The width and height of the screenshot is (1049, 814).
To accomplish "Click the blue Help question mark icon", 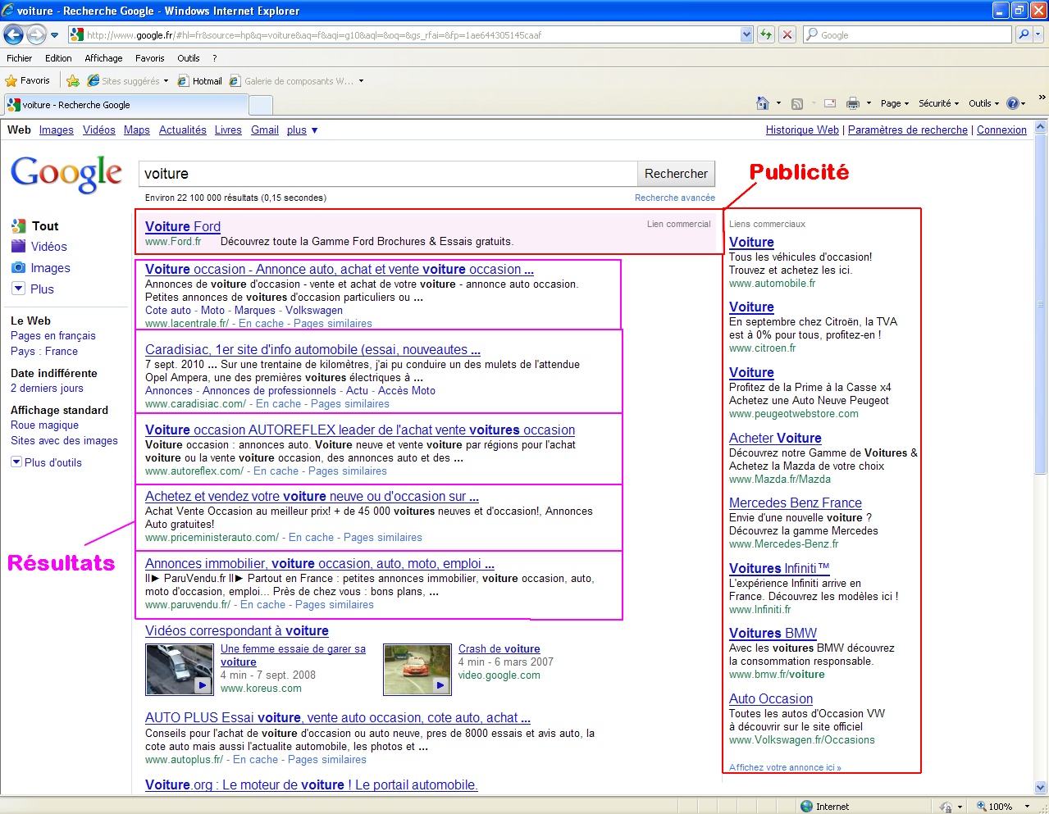I will coord(1012,103).
